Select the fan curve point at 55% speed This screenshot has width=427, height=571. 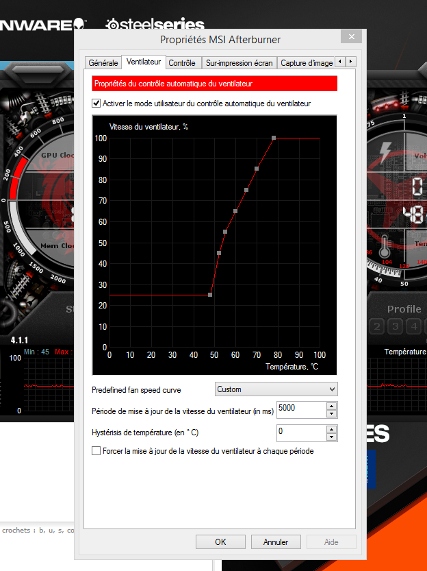225,232
